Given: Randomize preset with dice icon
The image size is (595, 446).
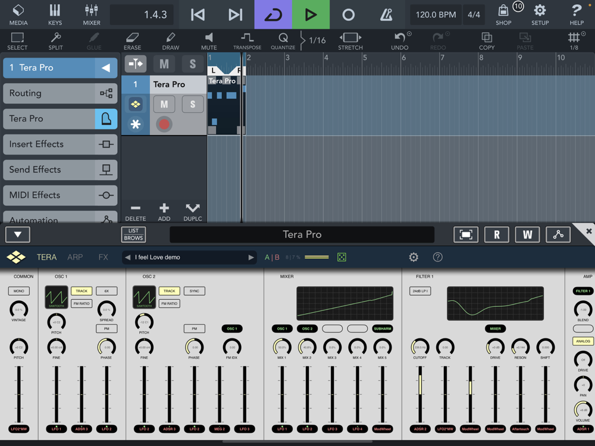Looking at the screenshot, I should (342, 257).
